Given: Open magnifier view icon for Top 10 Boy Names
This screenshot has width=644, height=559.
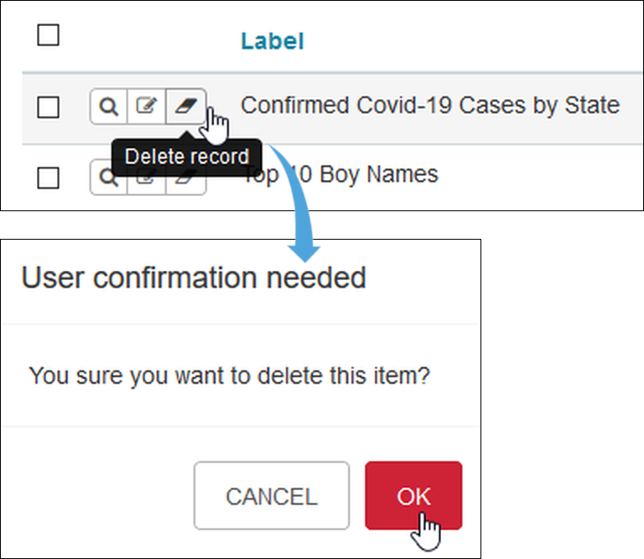Looking at the screenshot, I should pyautogui.click(x=108, y=179).
